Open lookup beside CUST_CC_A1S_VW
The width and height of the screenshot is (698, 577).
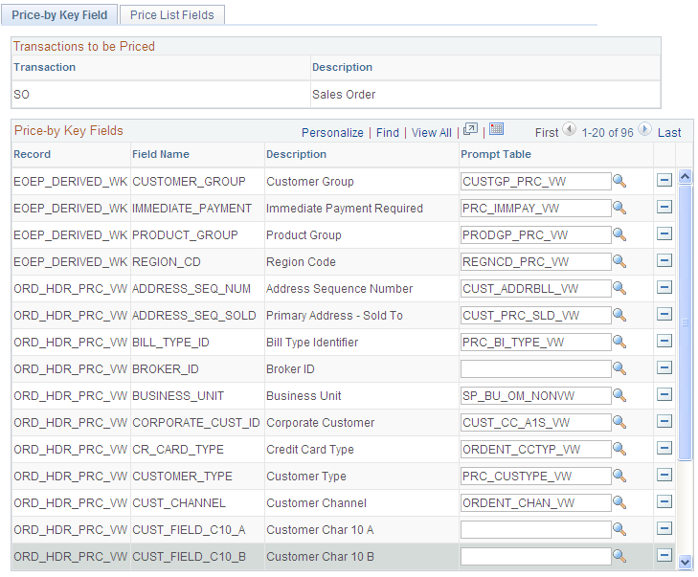point(619,422)
